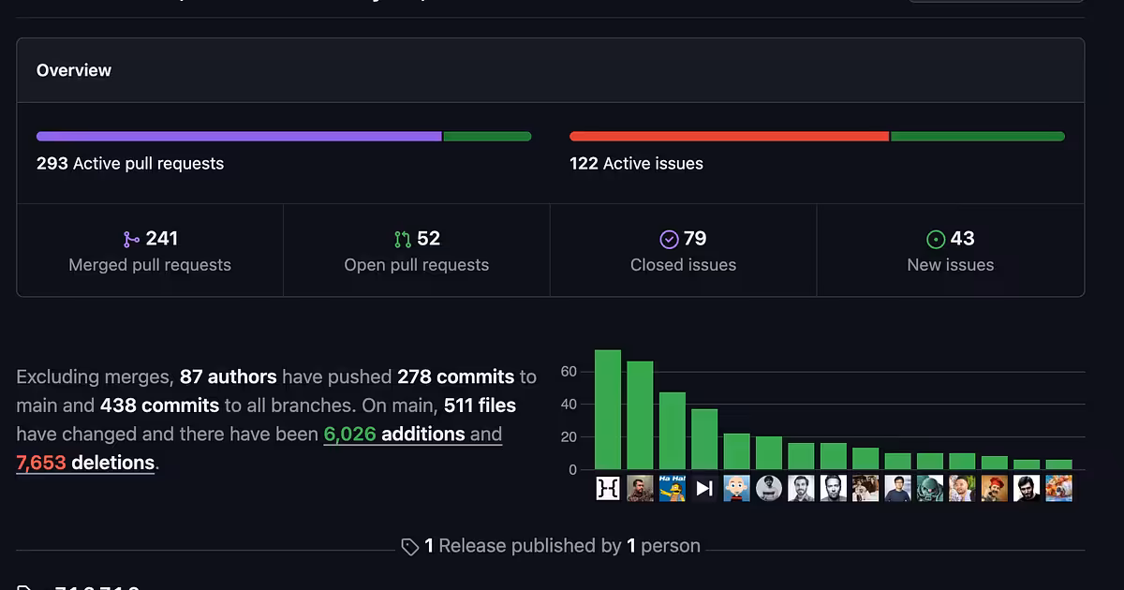Image resolution: width=1124 pixels, height=590 pixels.
Task: Click the '60' y-axis label
Action: [569, 372]
